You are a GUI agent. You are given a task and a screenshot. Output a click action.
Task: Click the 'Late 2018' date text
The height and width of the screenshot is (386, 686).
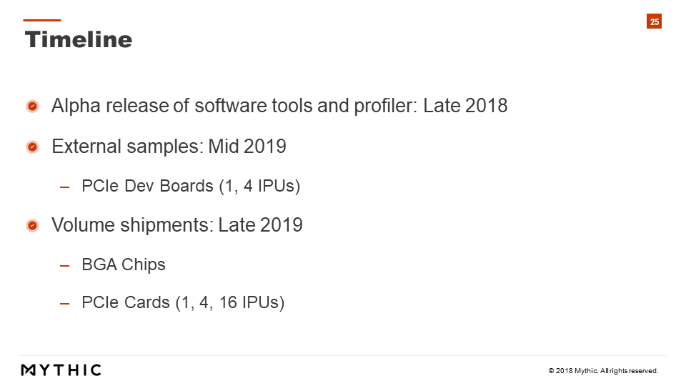coord(465,106)
